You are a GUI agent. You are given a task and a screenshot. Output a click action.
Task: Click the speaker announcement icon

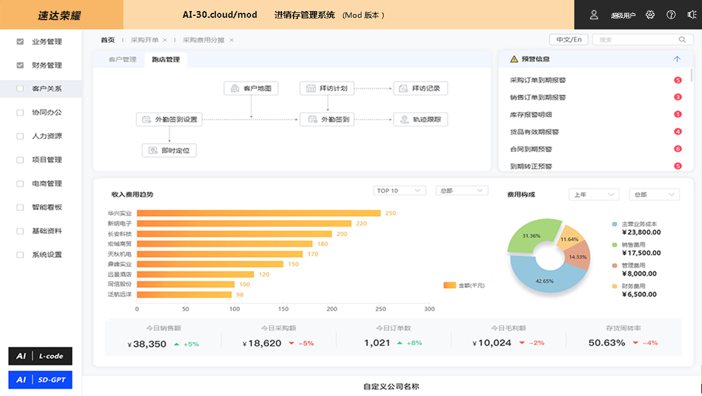pyautogui.click(x=692, y=15)
